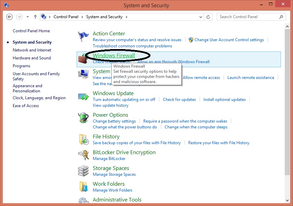
Task: Open Work Folders heading
Action: (x=109, y=184)
